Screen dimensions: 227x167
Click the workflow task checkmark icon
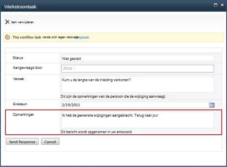(x=7, y=37)
